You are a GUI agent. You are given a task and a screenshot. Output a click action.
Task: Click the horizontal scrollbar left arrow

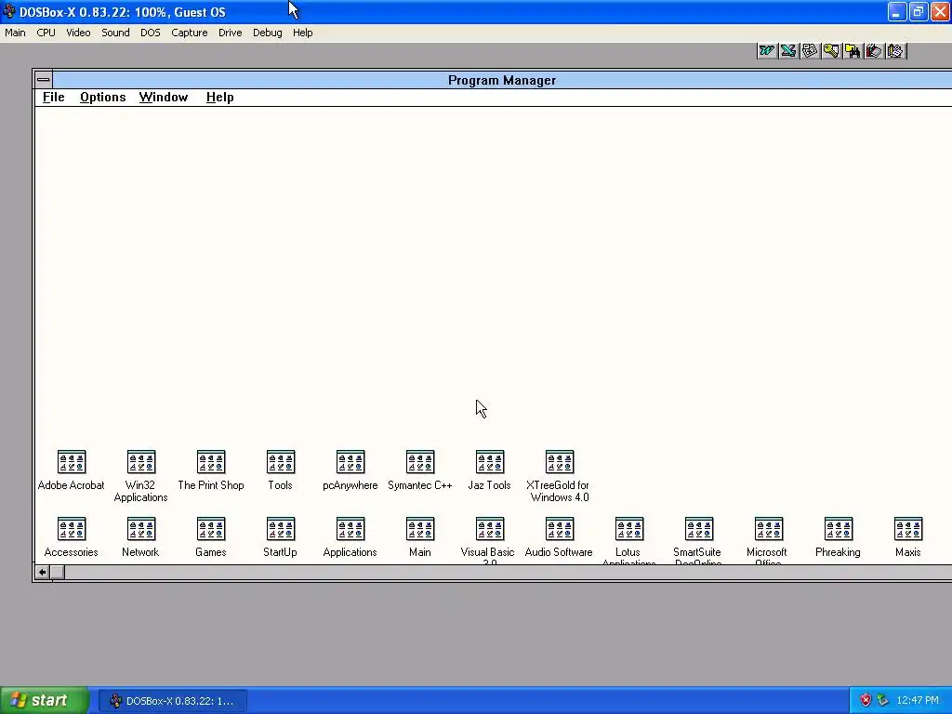(42, 572)
